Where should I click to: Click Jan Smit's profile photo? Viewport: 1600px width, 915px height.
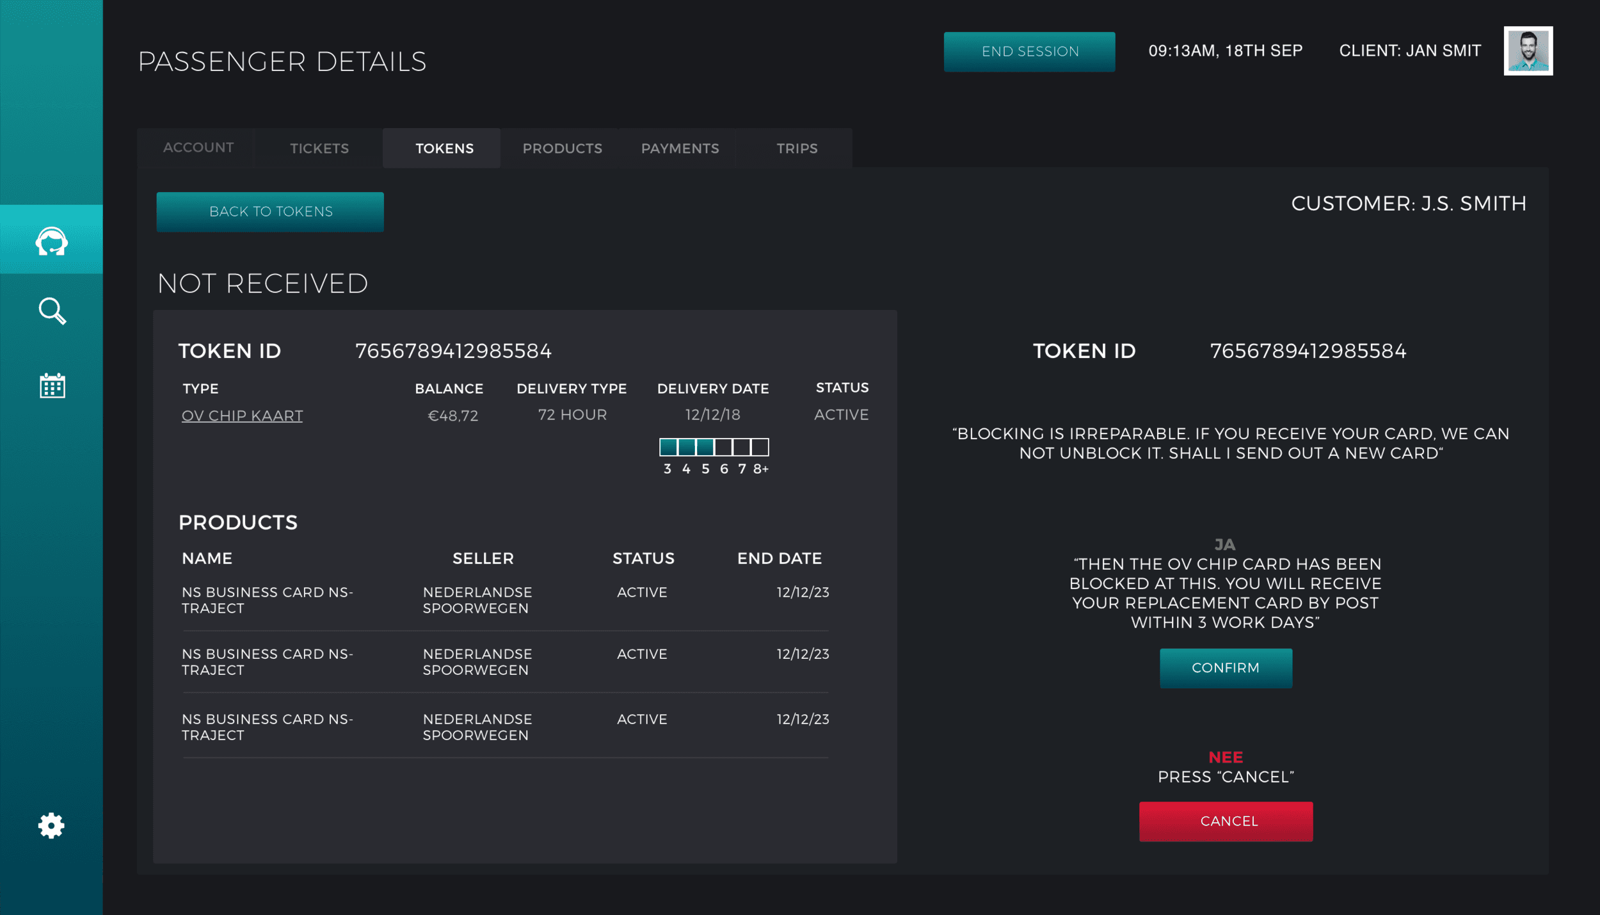pos(1528,51)
